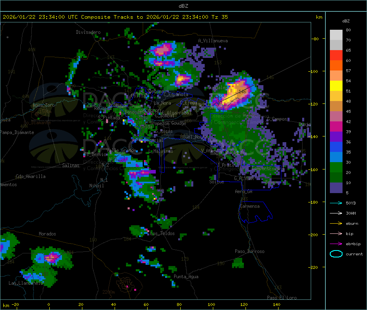Click the El_Desvio place label

coord(95,154)
